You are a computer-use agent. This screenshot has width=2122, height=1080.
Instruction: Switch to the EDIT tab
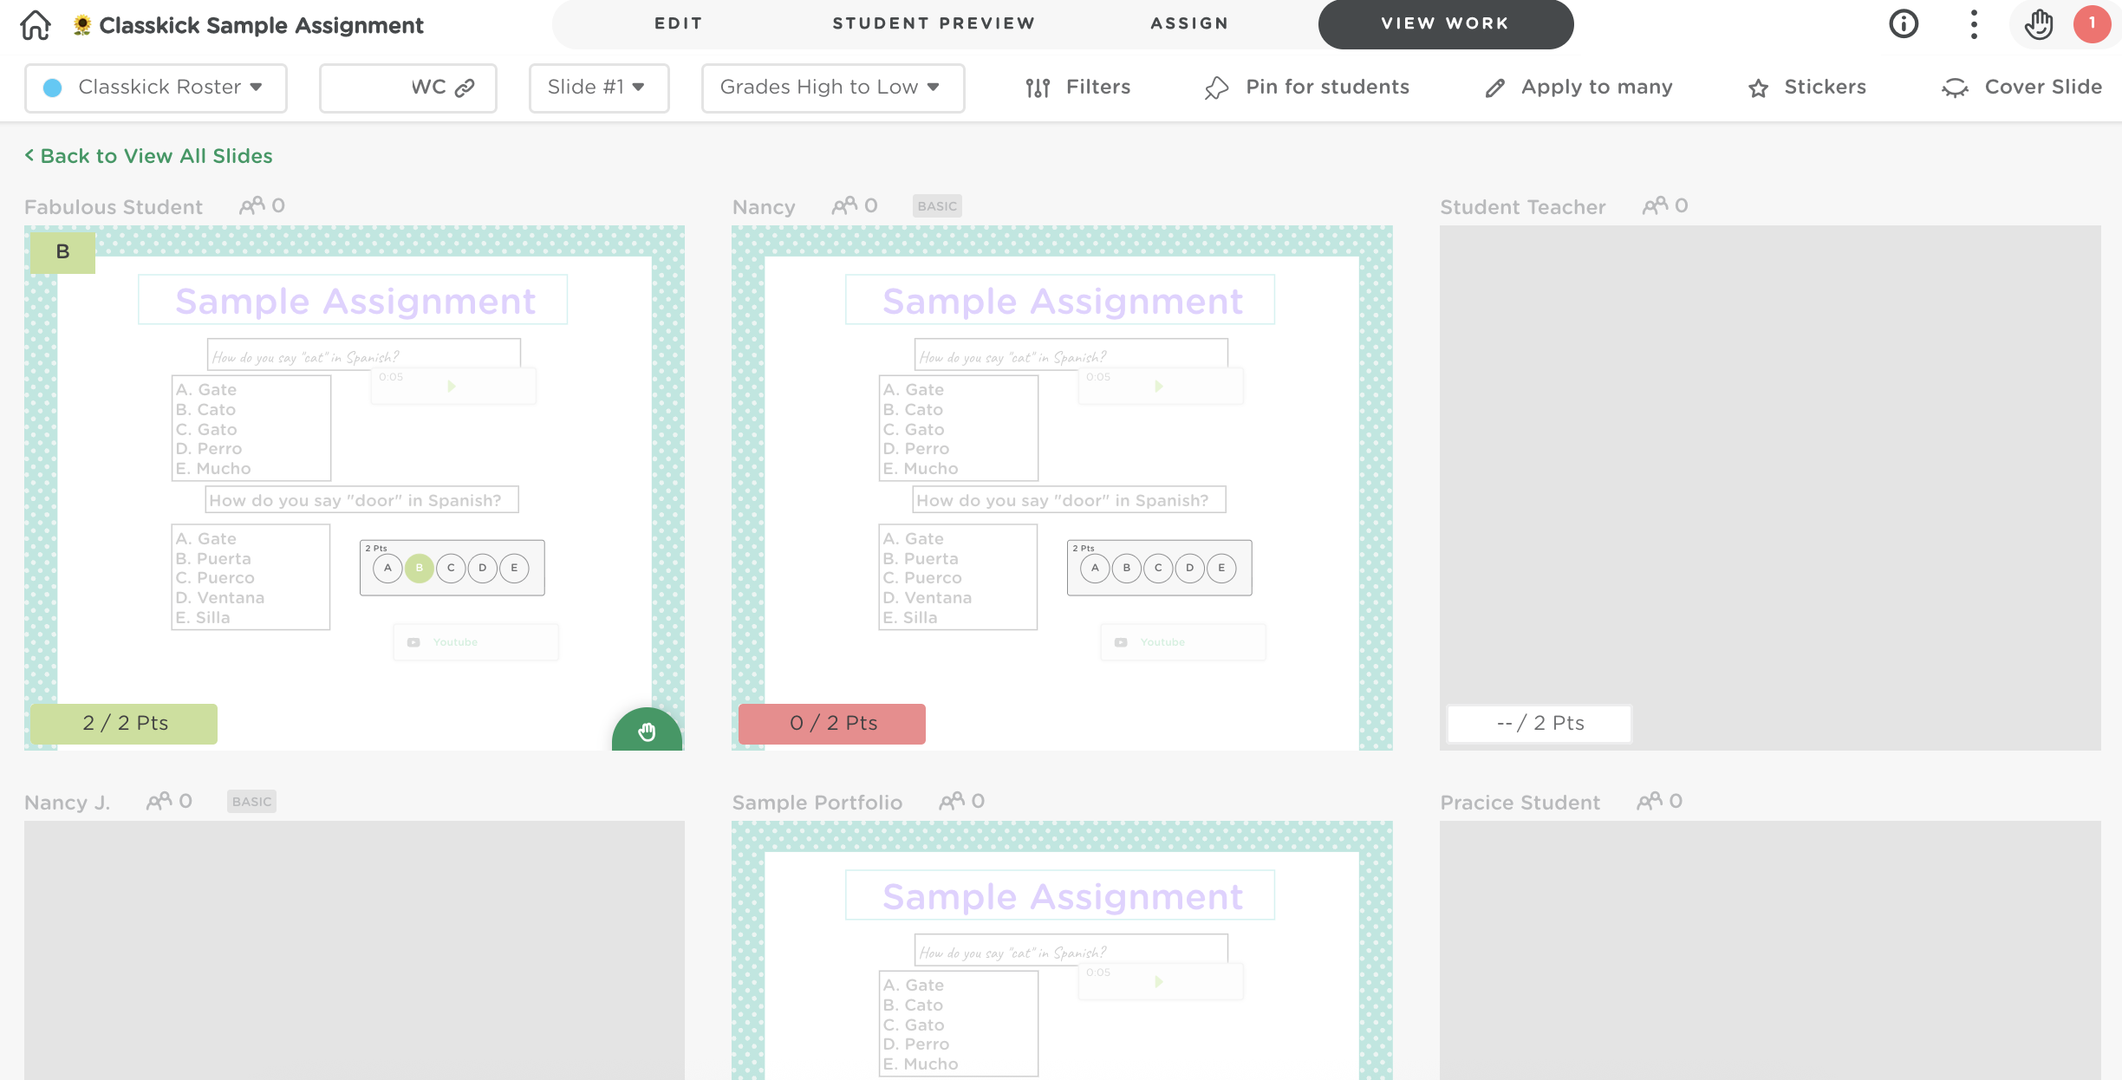pyautogui.click(x=679, y=23)
